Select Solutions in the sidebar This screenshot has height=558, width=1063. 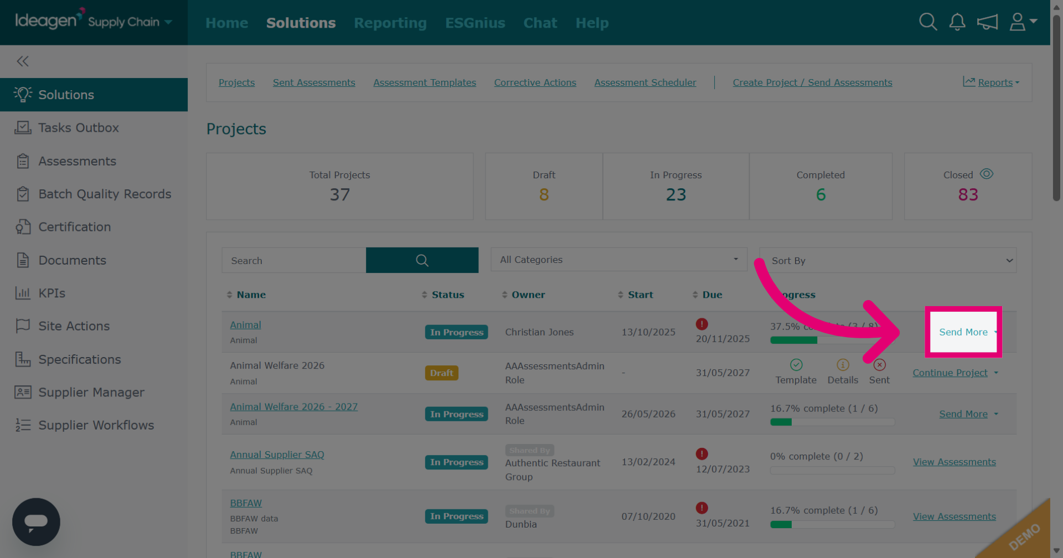click(x=94, y=95)
